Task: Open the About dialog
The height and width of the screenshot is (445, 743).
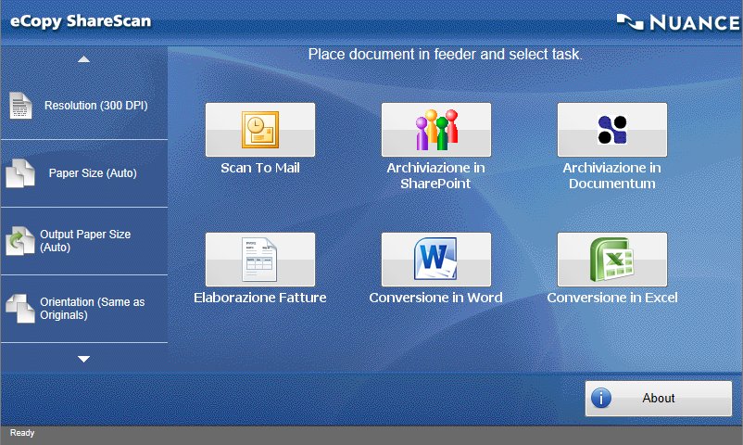Action: (659, 399)
